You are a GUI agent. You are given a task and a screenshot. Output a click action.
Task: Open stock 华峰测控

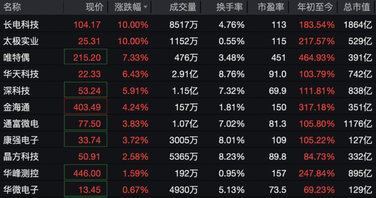click(x=21, y=173)
